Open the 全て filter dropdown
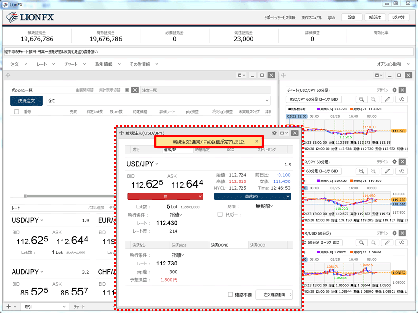 pyautogui.click(x=158, y=101)
